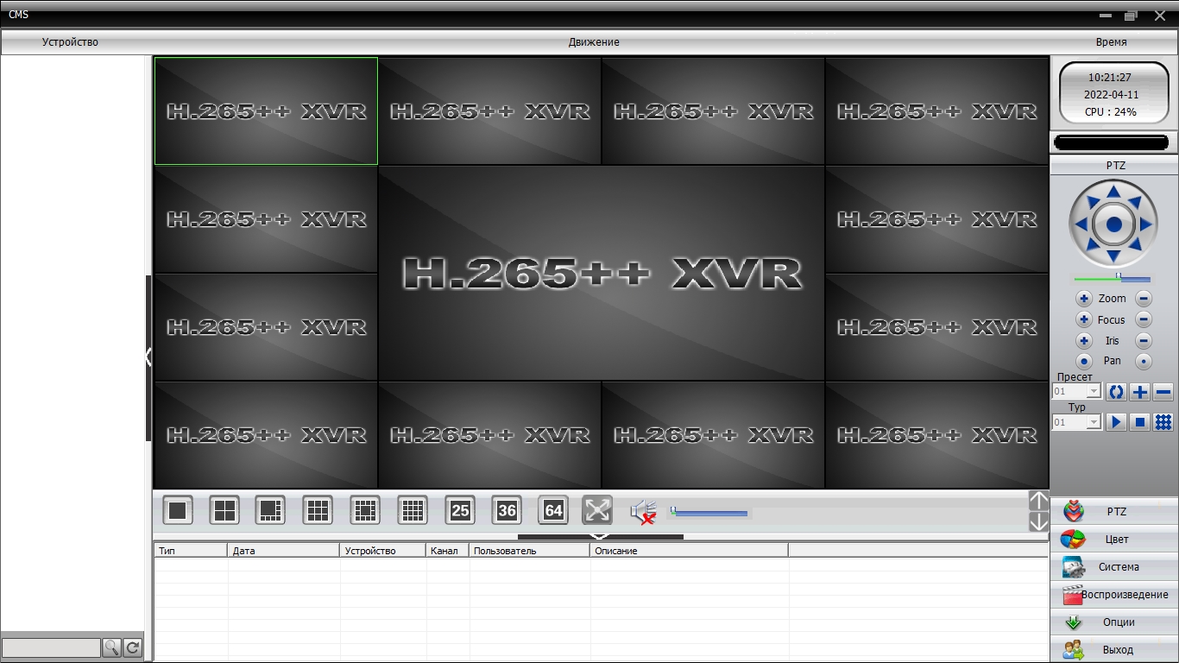The width and height of the screenshot is (1179, 663).
Task: Delete the selected preset
Action: (x=1163, y=392)
